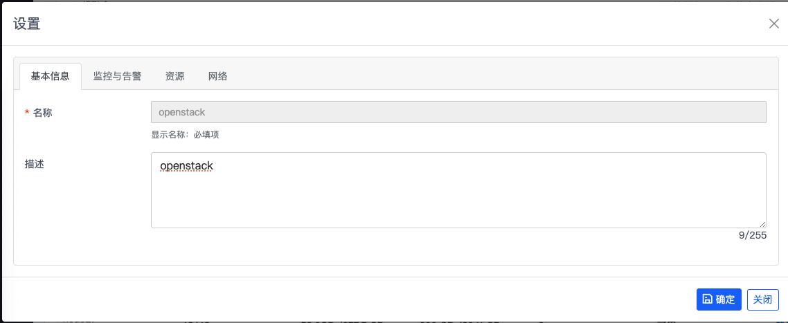Select the 资源 tab

(175, 76)
